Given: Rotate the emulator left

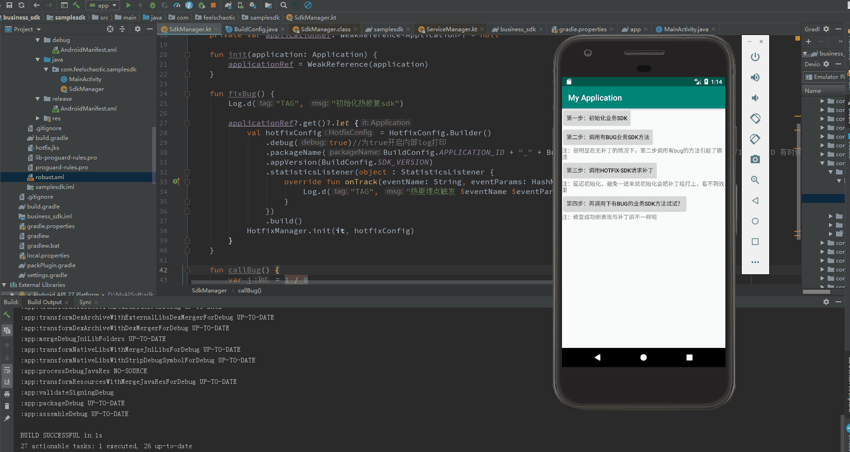Looking at the screenshot, I should pyautogui.click(x=755, y=118).
